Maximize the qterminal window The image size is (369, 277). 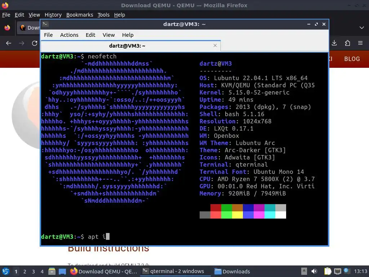pyautogui.click(x=316, y=24)
